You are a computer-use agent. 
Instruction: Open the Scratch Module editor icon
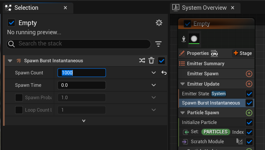239,142
